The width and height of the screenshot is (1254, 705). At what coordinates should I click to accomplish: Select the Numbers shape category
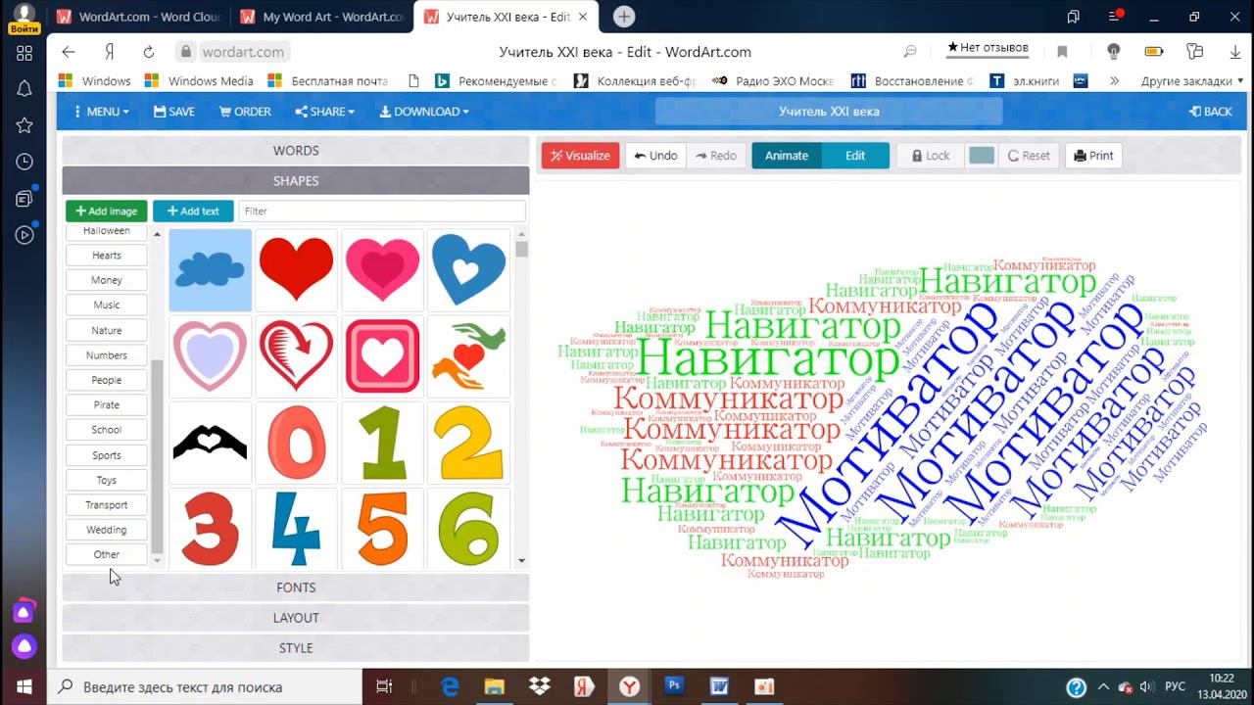107,355
